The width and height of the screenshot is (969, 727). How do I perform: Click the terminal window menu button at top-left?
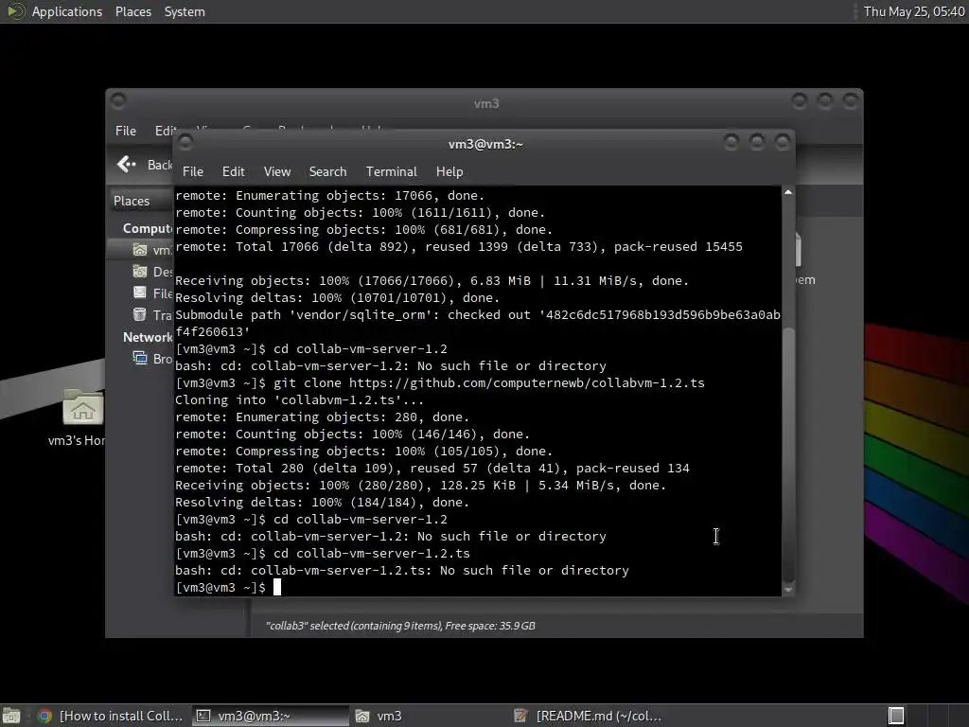[x=185, y=143]
